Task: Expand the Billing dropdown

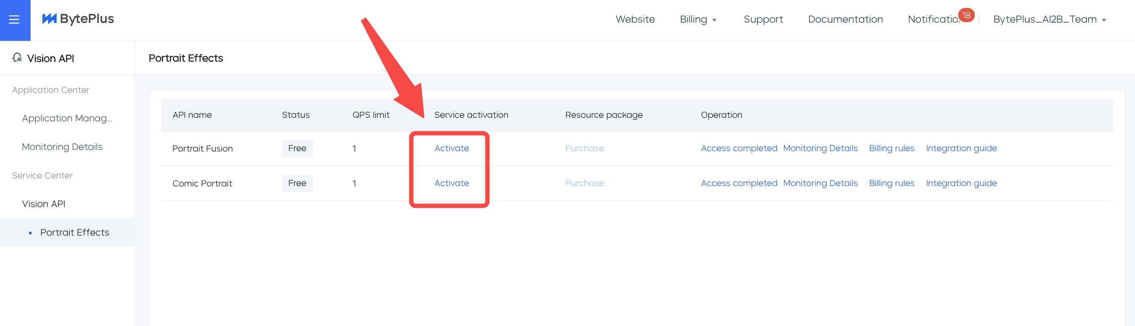Action: (x=698, y=19)
